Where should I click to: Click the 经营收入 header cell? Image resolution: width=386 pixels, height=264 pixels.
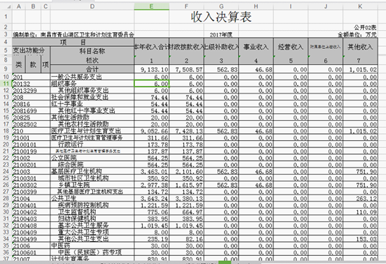pos(291,47)
